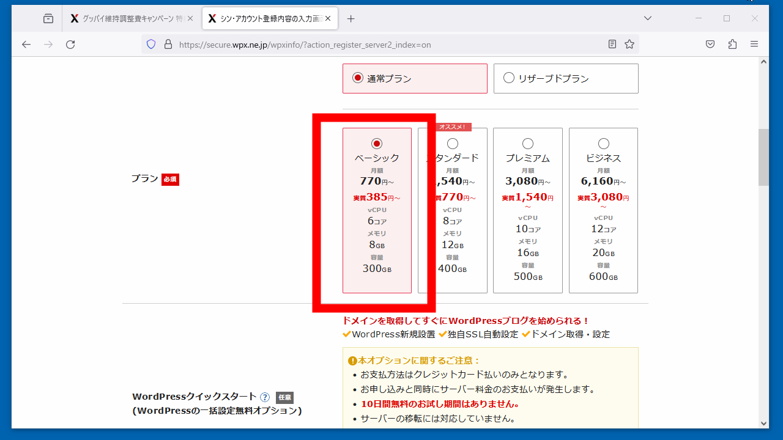Switch to the グッバイ維持調整費キャンペーン tab

click(x=128, y=19)
